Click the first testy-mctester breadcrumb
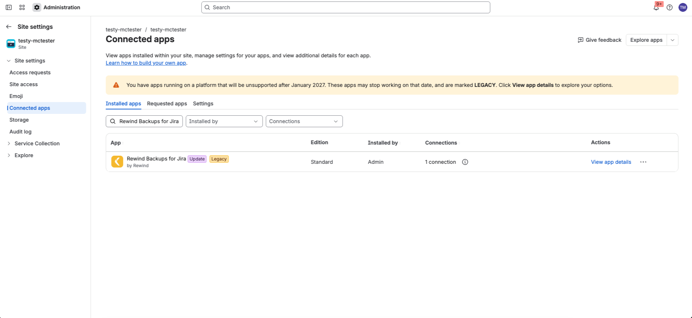Screen dimensions: 692x318 click(124, 30)
